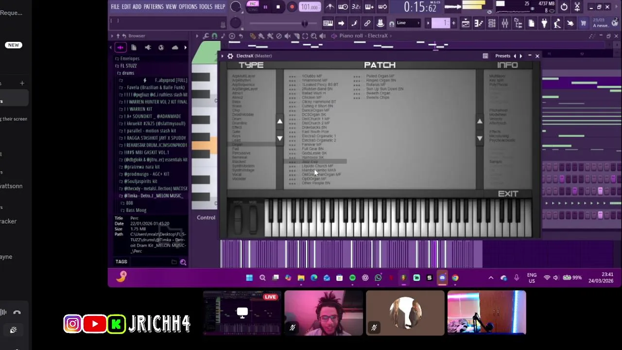The width and height of the screenshot is (622, 350).
Task: Open taskbar search icon
Action: click(x=262, y=278)
